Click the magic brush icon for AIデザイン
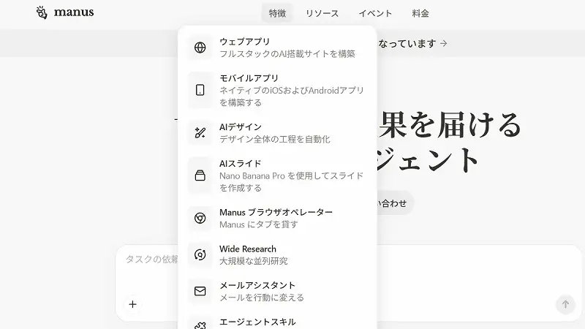This screenshot has height=329, width=585. (200, 132)
